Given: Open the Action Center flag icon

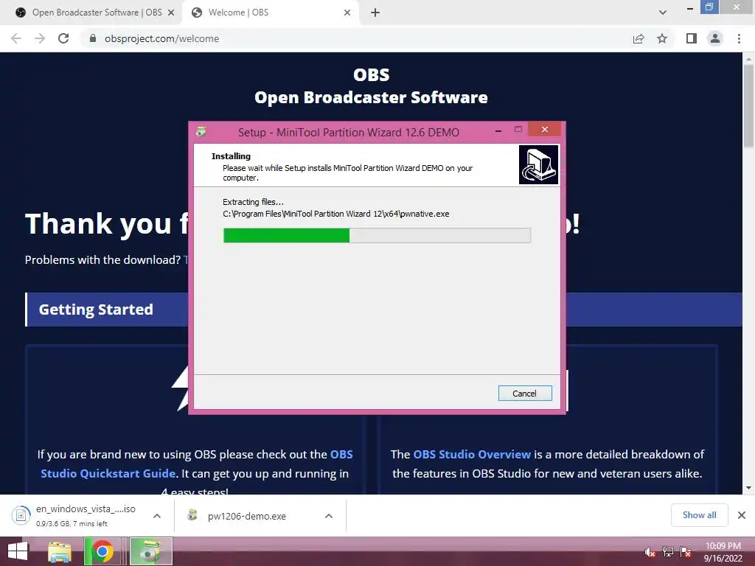Looking at the screenshot, I should tap(686, 552).
